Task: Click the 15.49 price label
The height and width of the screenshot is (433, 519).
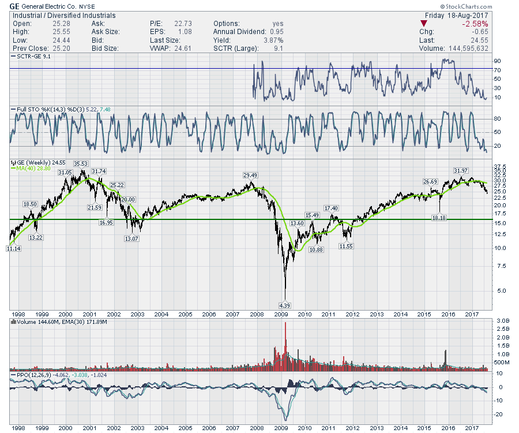Action: click(x=312, y=215)
